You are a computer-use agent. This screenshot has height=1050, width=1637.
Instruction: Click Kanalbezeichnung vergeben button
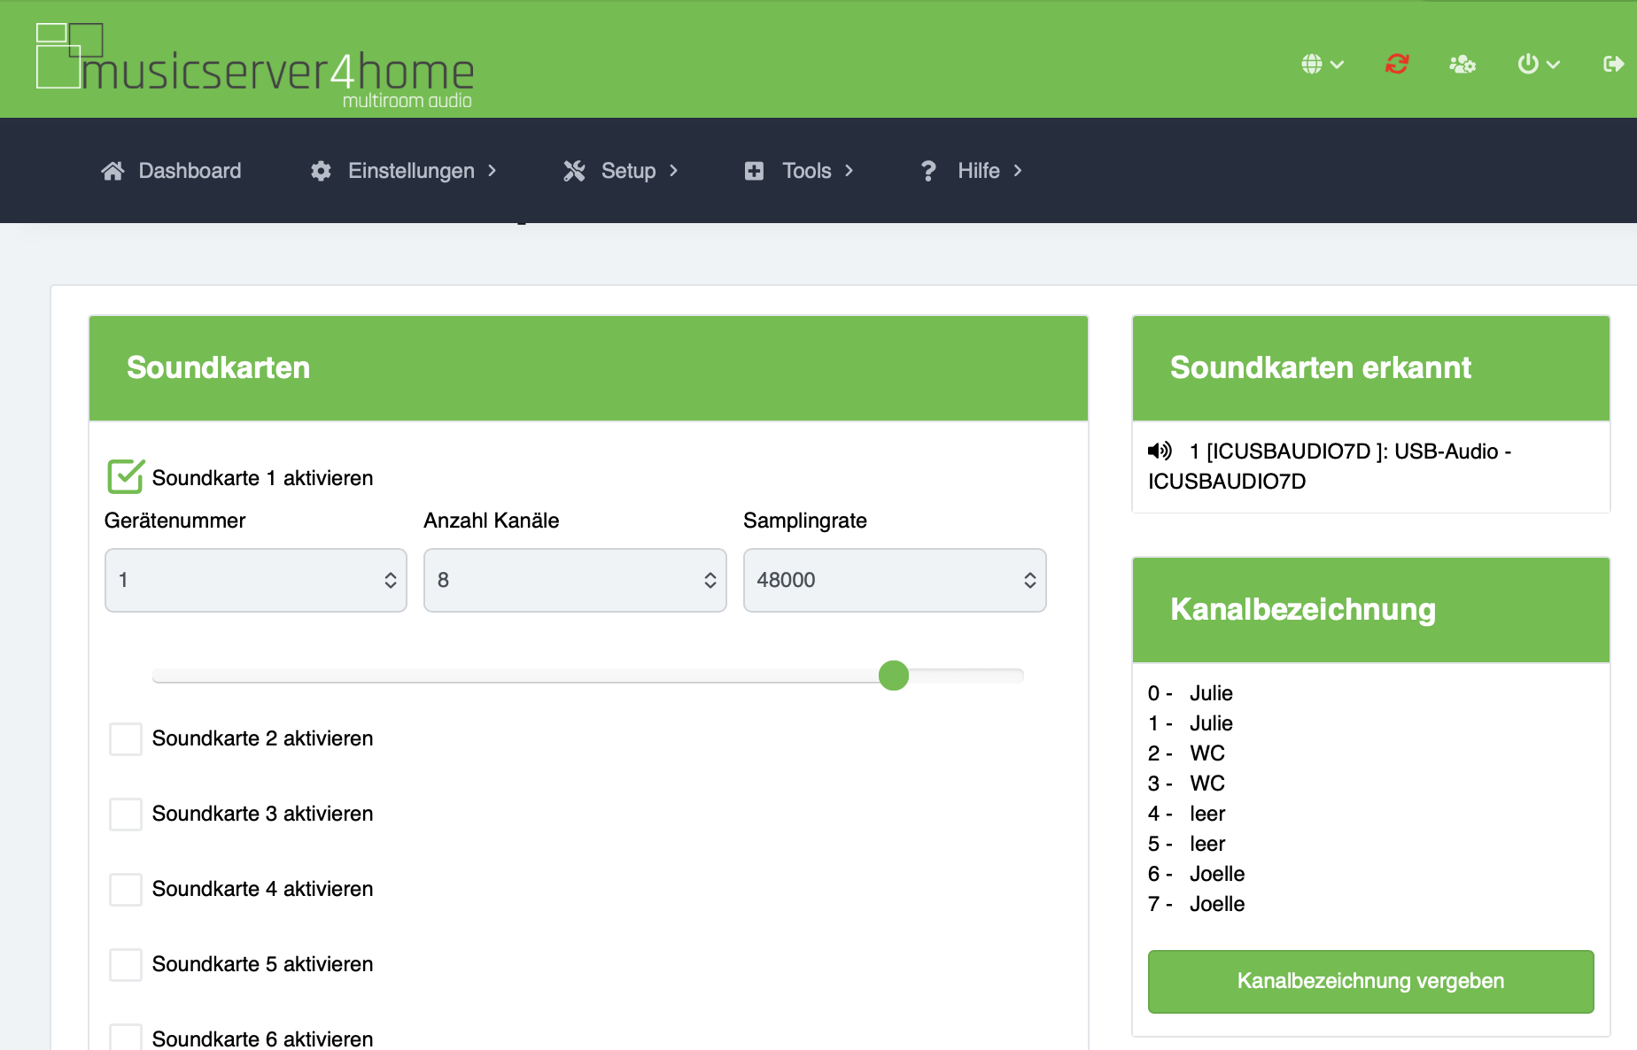1370,981
